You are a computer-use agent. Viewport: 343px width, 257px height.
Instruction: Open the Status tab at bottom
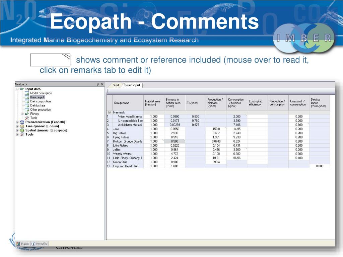[x=22, y=244]
